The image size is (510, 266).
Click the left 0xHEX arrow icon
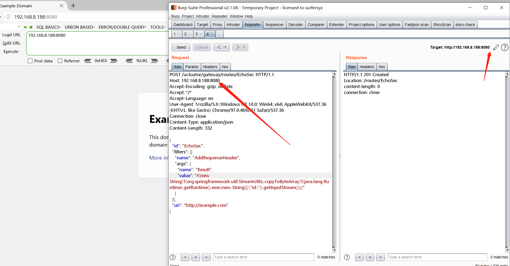(88, 61)
